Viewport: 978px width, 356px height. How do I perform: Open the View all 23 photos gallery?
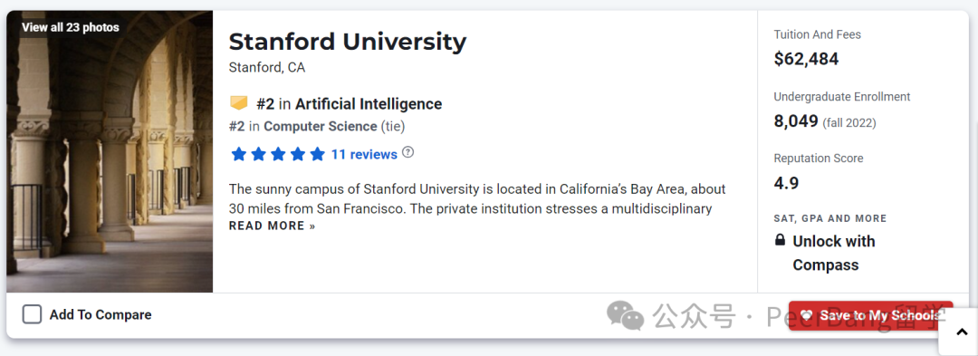click(x=70, y=27)
